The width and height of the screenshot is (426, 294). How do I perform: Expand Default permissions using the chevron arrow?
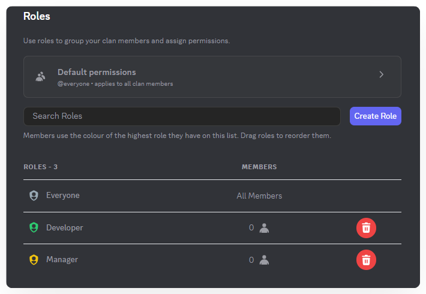click(x=382, y=75)
